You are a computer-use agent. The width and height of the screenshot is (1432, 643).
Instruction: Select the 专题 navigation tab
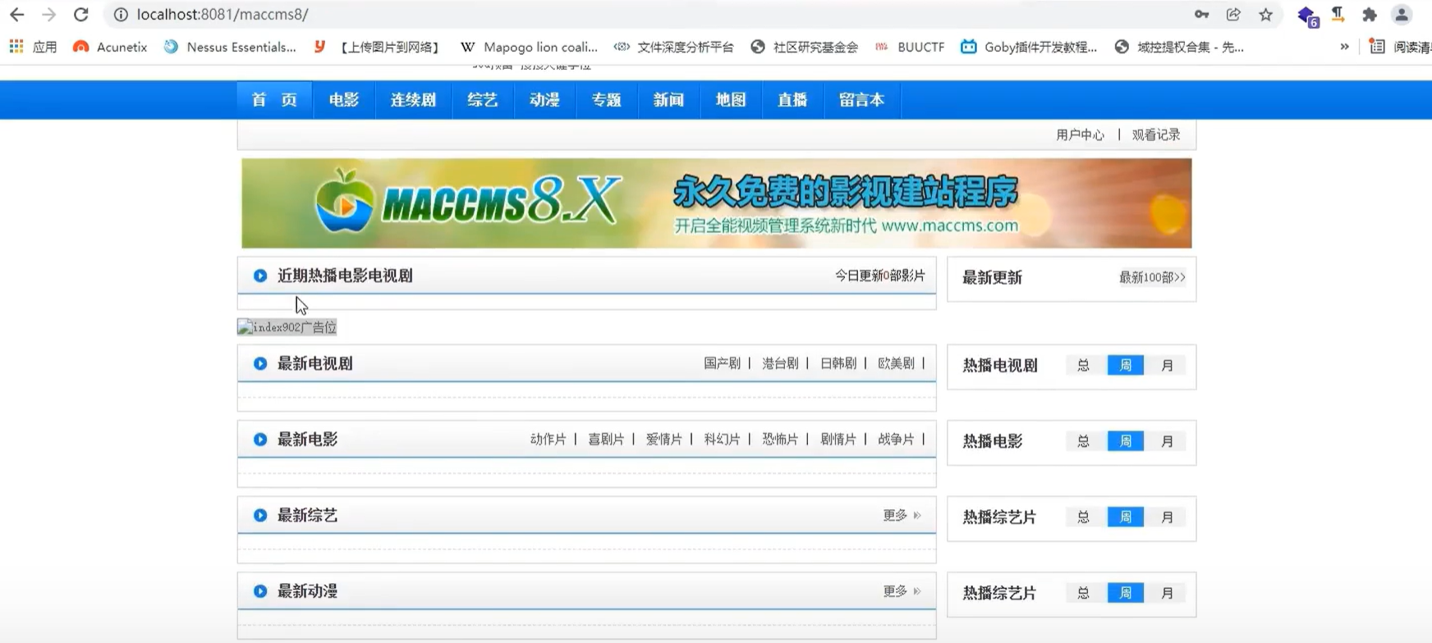[607, 100]
